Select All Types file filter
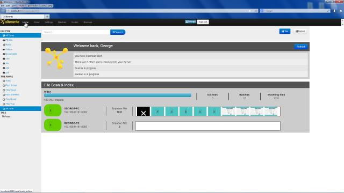Screen dimensions: 344x193 (20, 35)
